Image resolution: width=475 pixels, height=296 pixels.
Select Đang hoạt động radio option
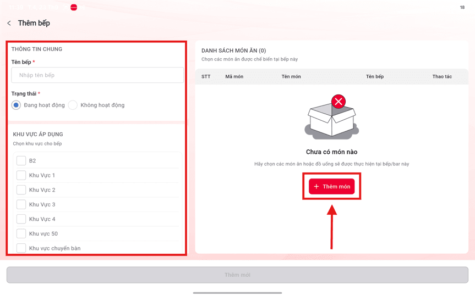point(16,105)
